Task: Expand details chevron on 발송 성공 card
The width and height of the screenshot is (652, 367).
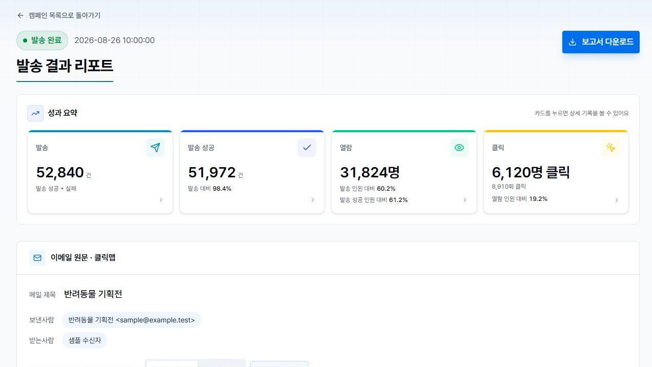Action: click(313, 200)
